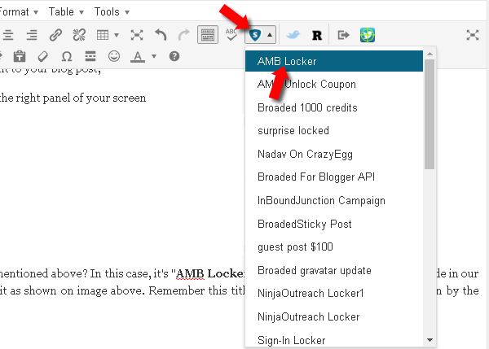
Task: Click the Twitter bird icon
Action: point(295,35)
